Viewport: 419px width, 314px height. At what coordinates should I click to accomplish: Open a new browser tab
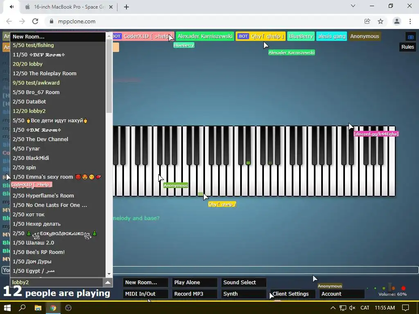126,7
